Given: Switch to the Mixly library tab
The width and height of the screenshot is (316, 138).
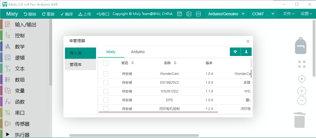Looking at the screenshot, I should 111,52.
